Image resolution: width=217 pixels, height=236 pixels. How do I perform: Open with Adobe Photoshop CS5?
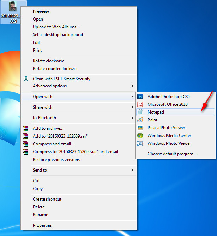[x=176, y=97]
